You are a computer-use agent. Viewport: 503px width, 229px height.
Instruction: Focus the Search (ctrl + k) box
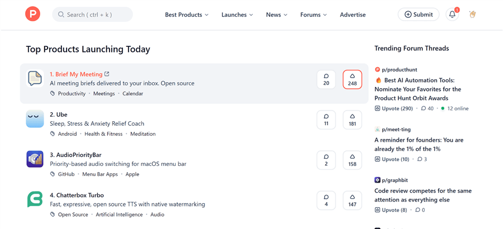[92, 15]
